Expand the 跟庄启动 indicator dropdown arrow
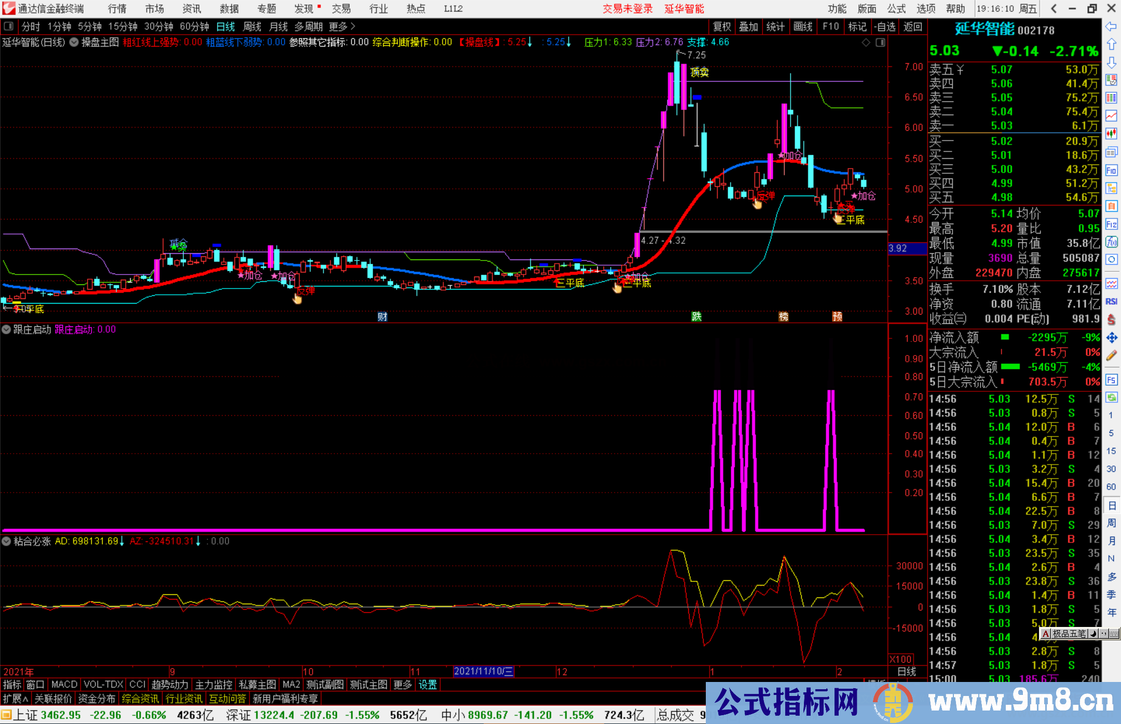The width and height of the screenshot is (1121, 724). tap(6, 330)
